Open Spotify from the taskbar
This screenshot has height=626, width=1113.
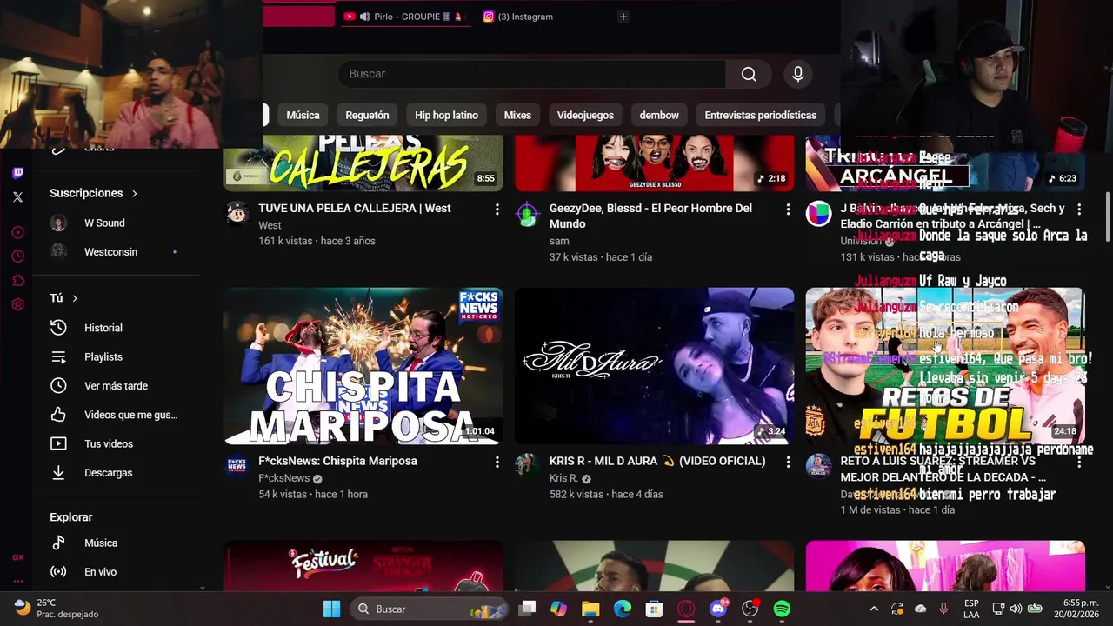782,609
